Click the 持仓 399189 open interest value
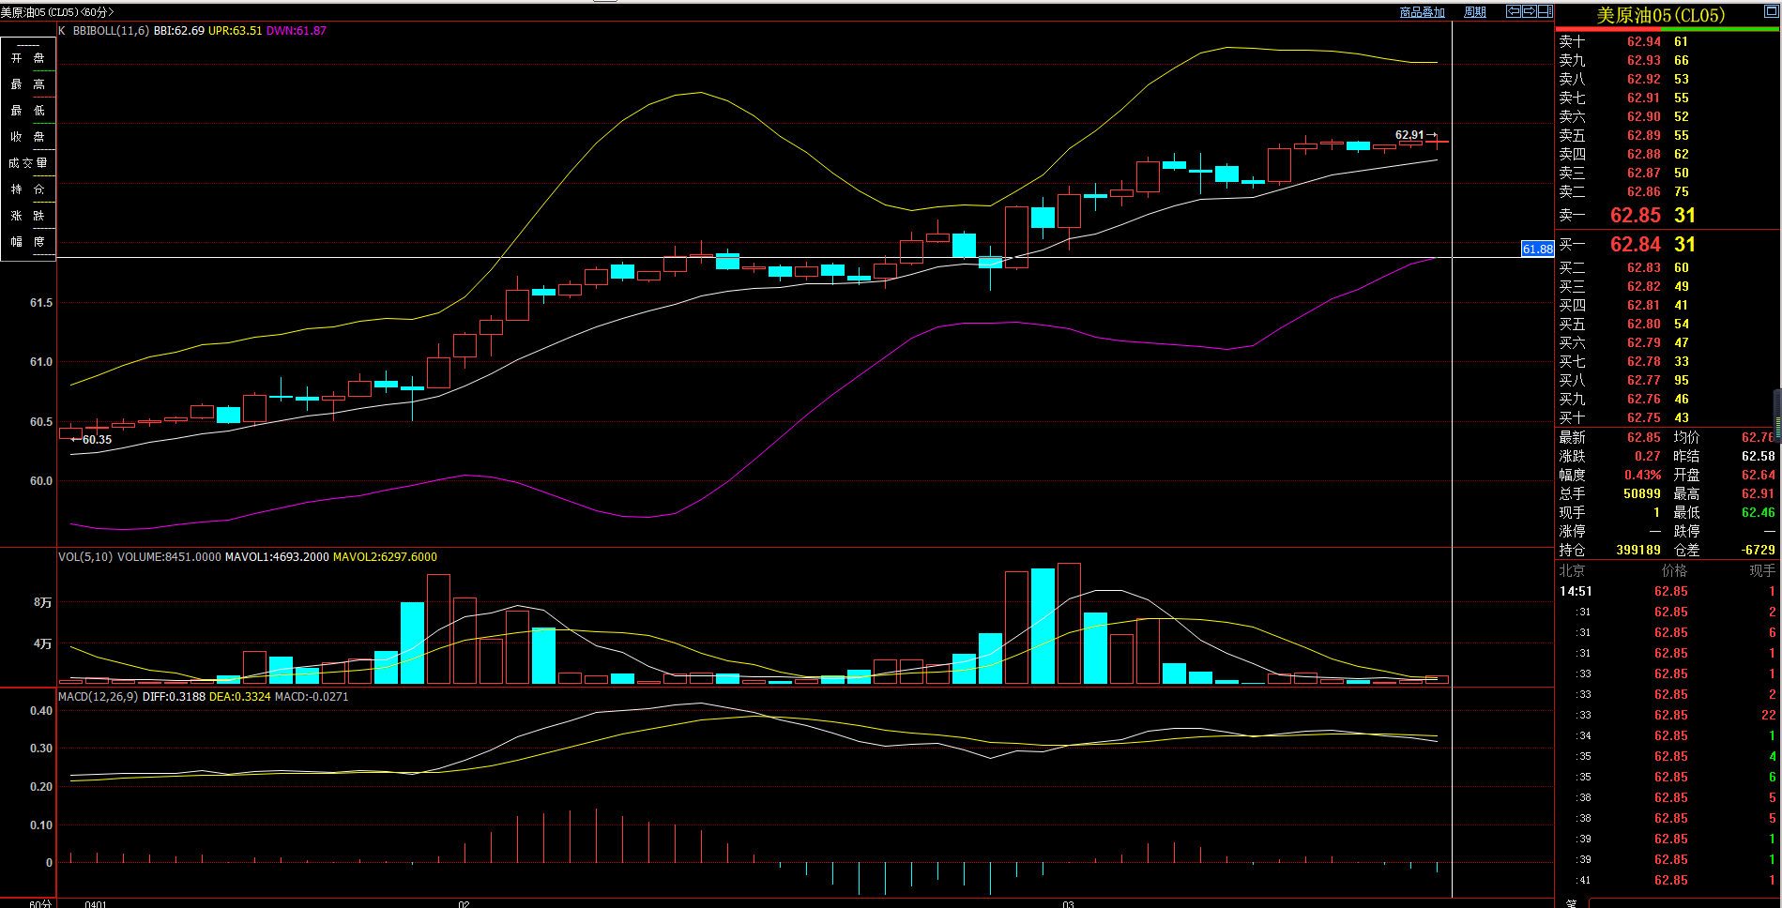This screenshot has width=1782, height=908. (x=1638, y=550)
